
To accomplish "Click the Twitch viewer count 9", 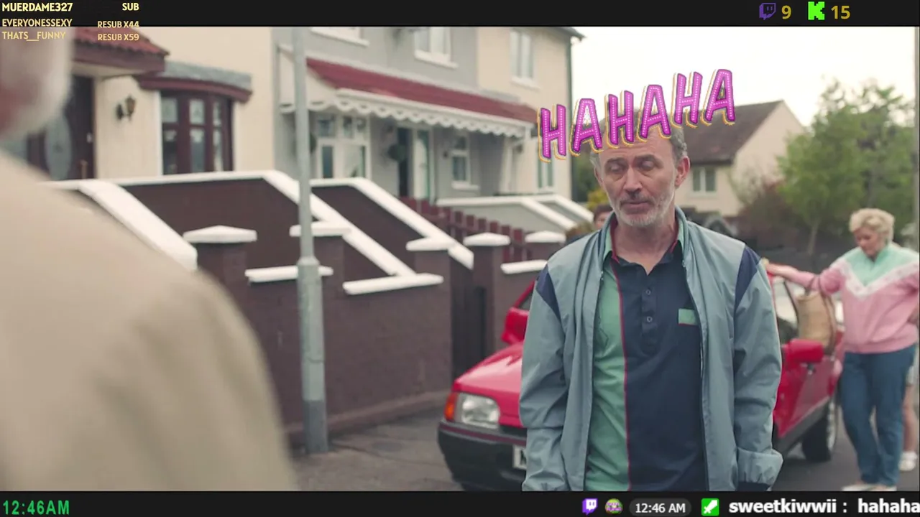I will pyautogui.click(x=786, y=12).
